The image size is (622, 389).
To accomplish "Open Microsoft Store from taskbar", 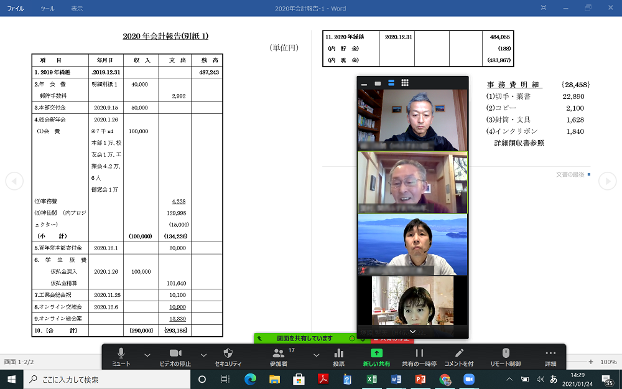I will 299,380.
